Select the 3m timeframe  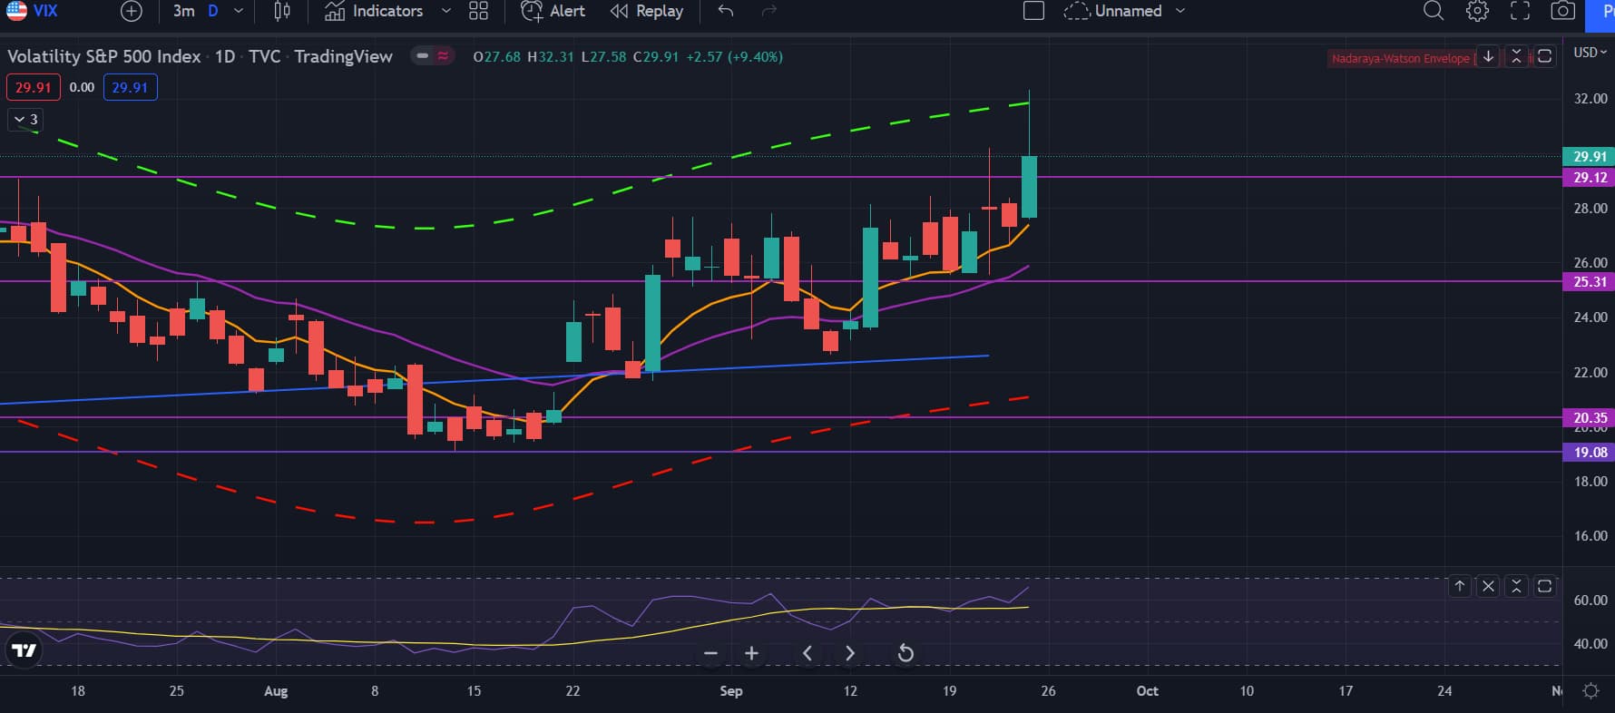(x=184, y=11)
